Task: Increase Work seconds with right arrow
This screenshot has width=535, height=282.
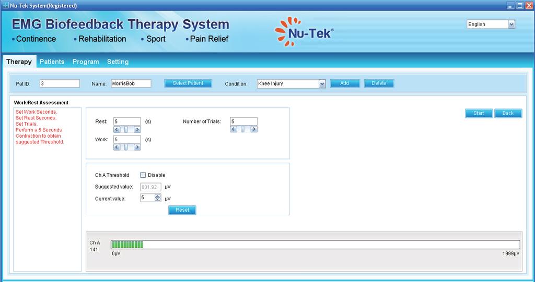Action: 137,147
